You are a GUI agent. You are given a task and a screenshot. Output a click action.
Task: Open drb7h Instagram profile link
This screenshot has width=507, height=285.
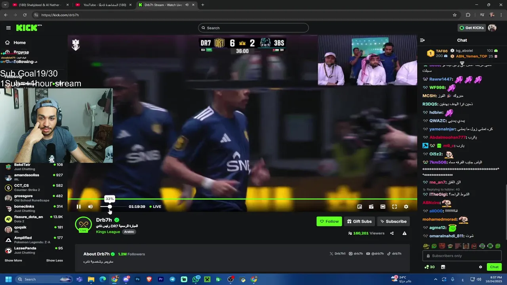pos(356,254)
